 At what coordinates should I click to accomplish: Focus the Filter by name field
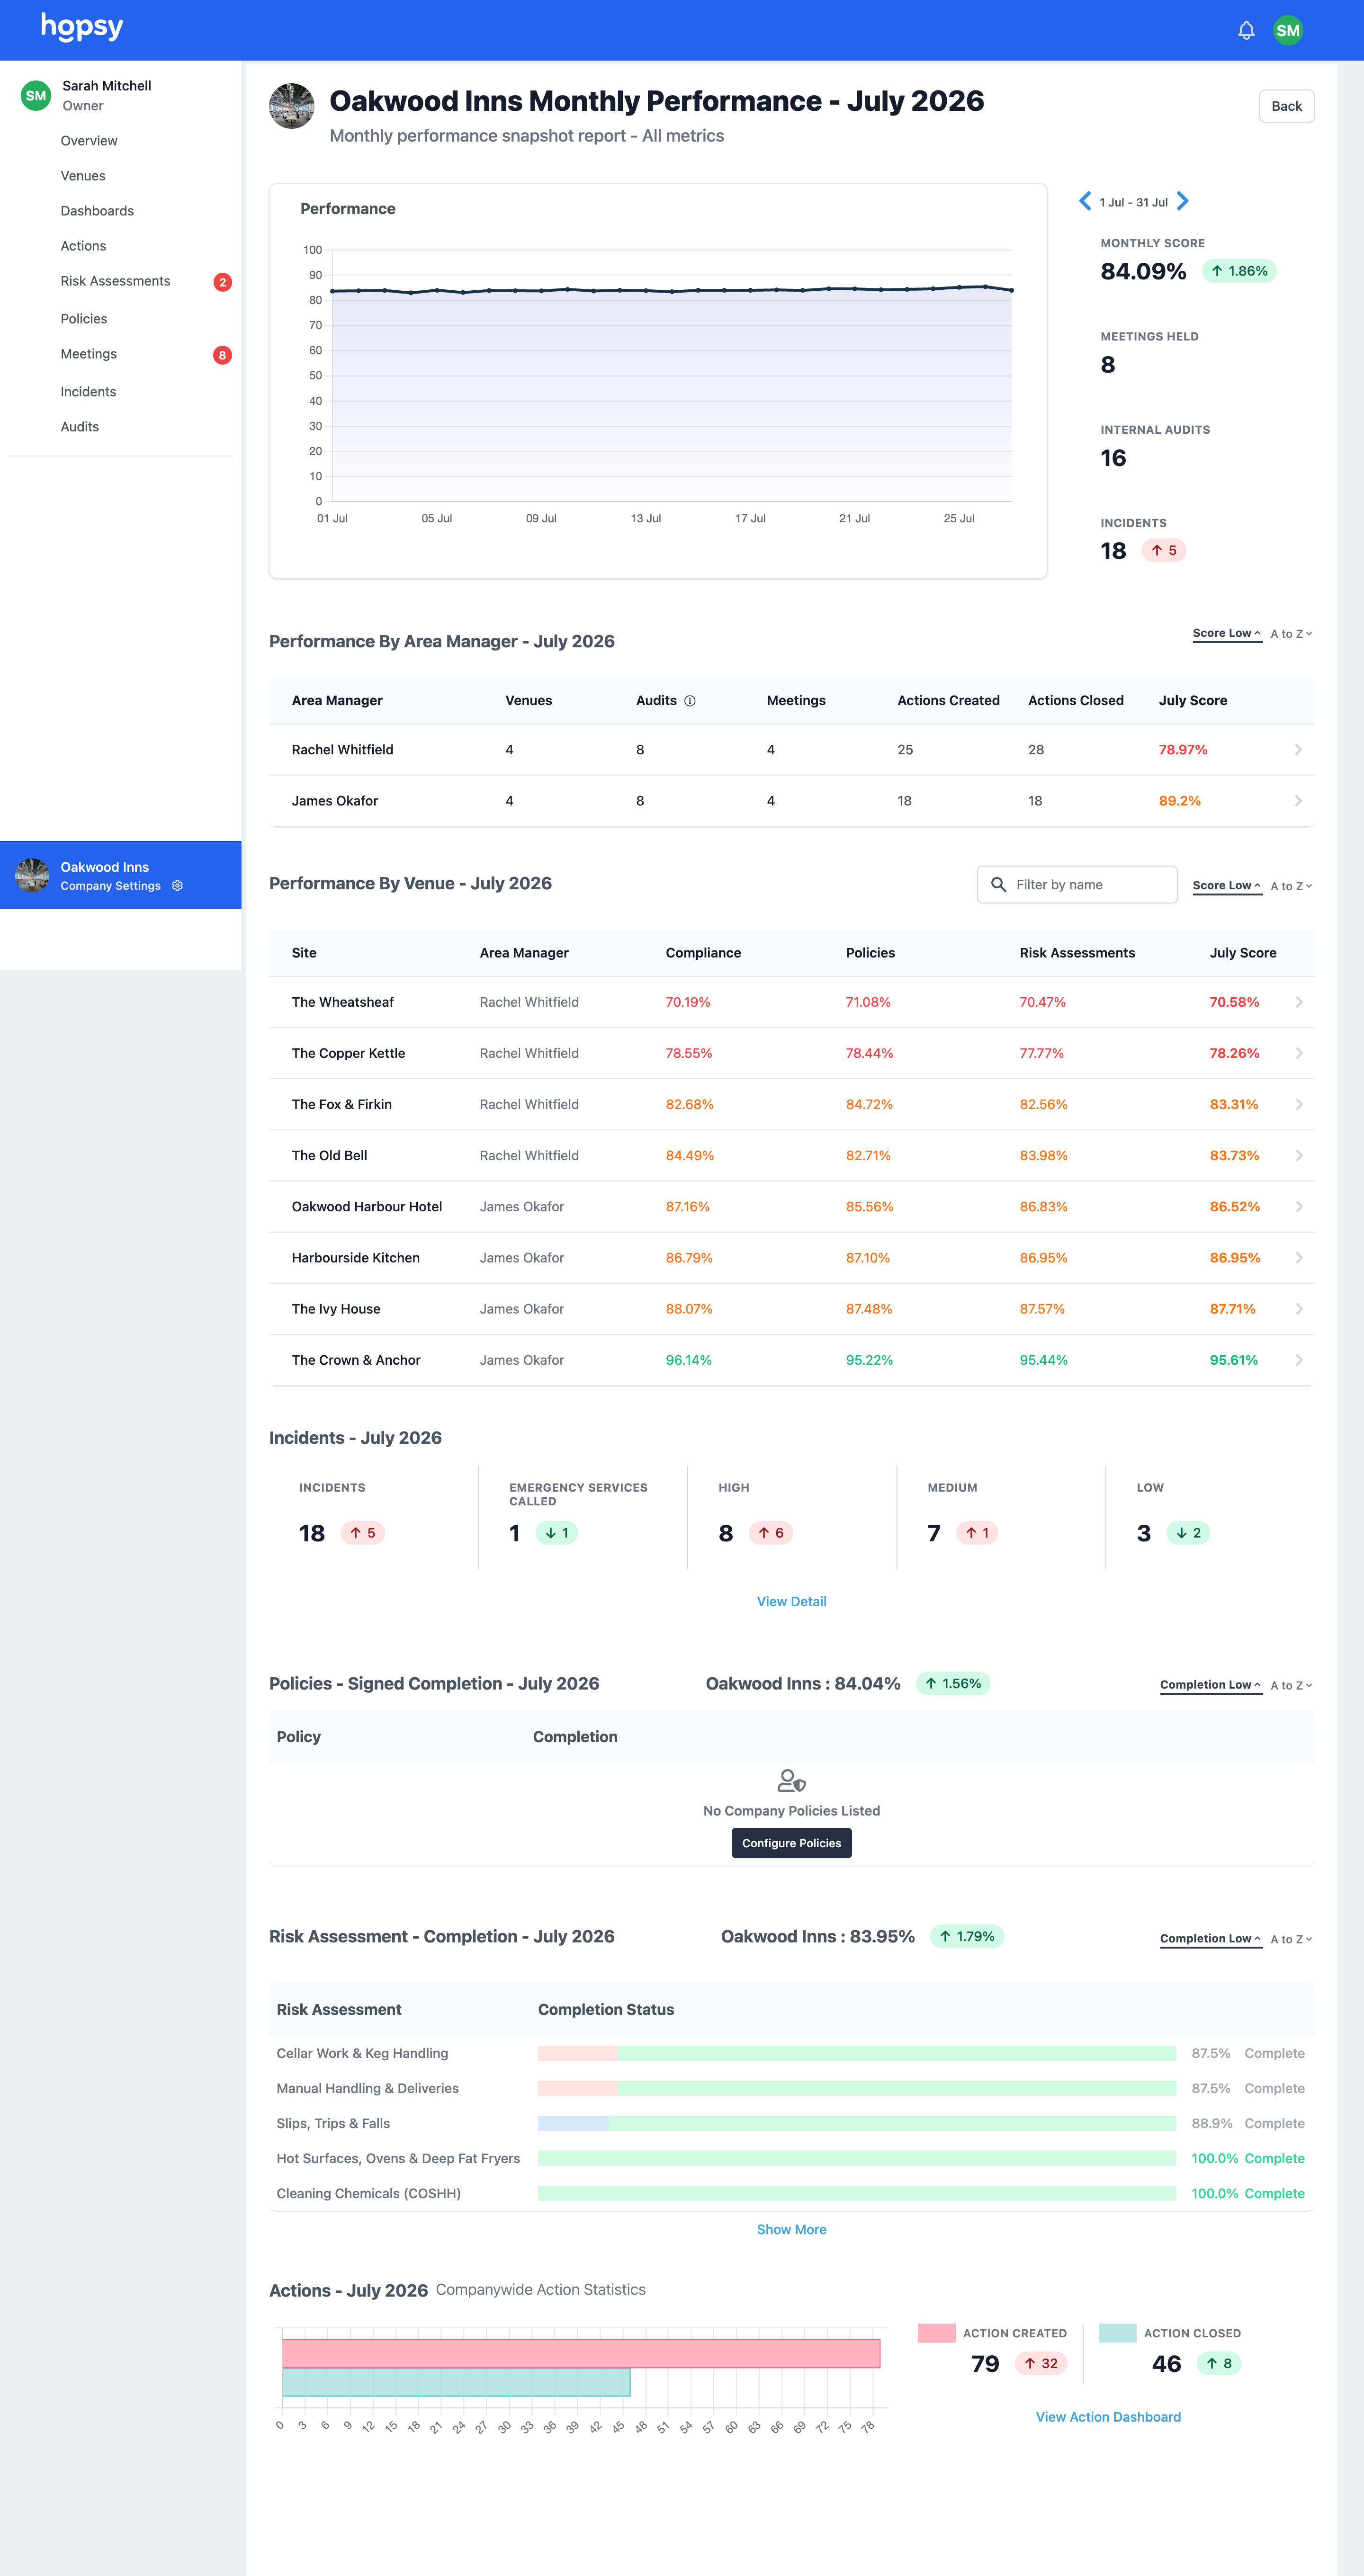pyautogui.click(x=1077, y=885)
